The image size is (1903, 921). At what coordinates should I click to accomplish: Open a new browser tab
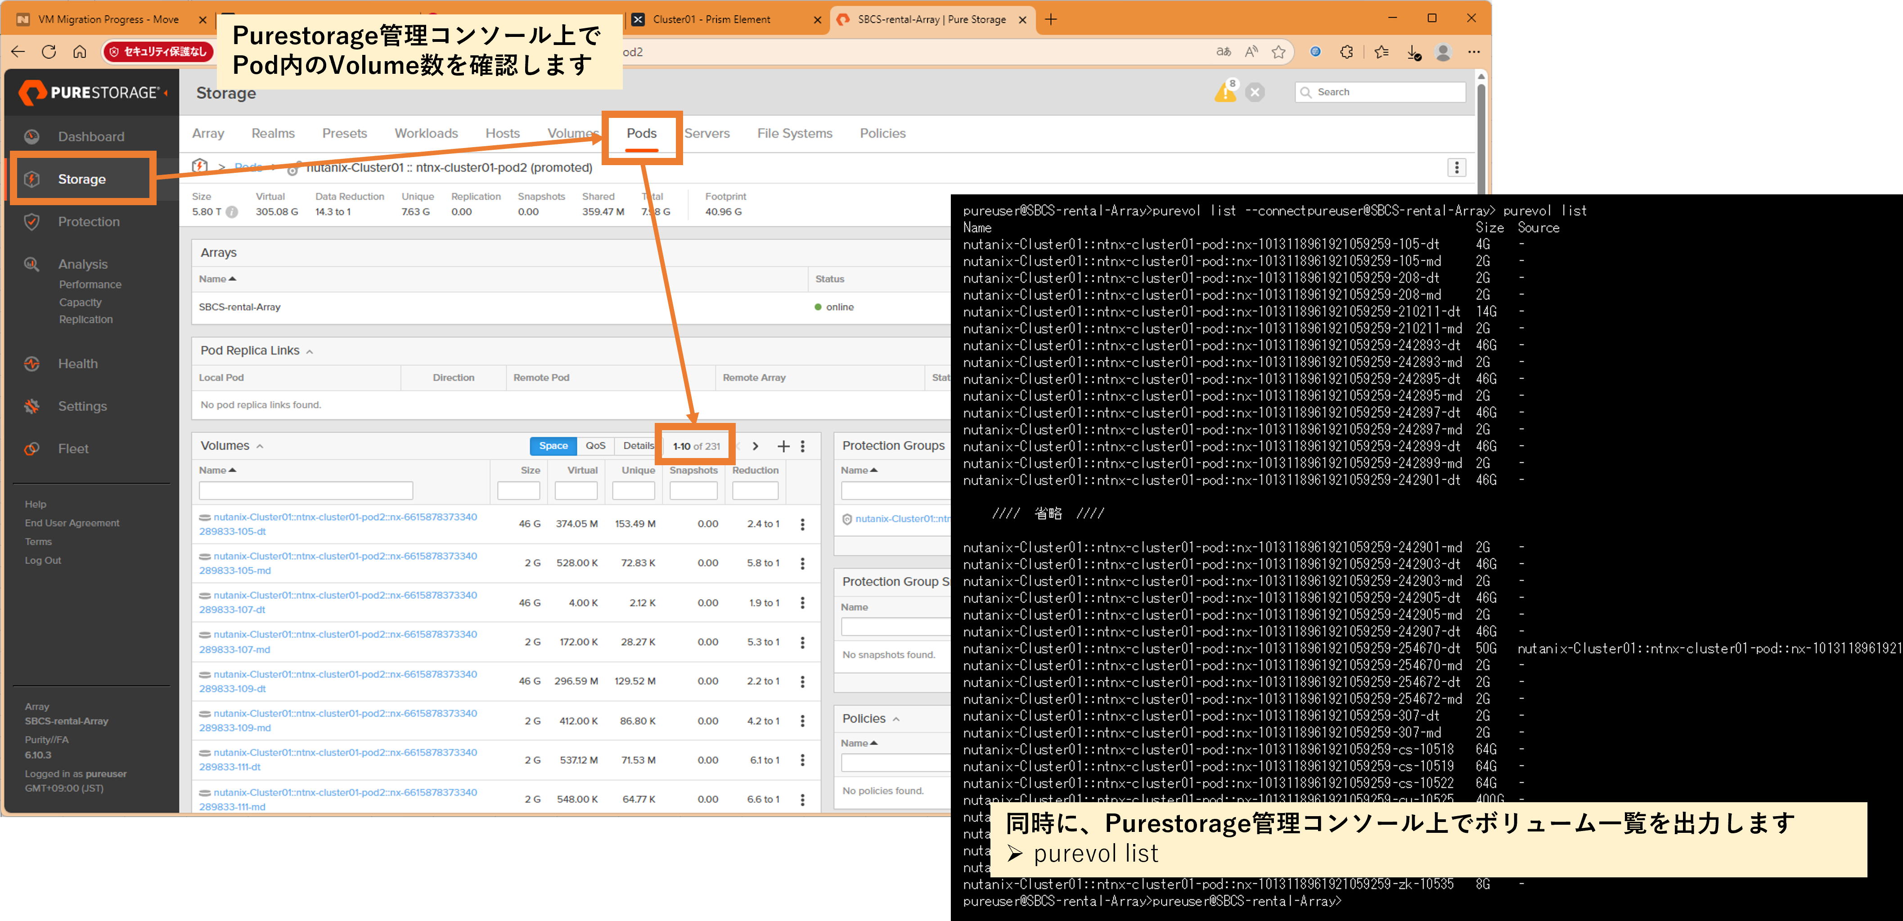pos(1050,19)
